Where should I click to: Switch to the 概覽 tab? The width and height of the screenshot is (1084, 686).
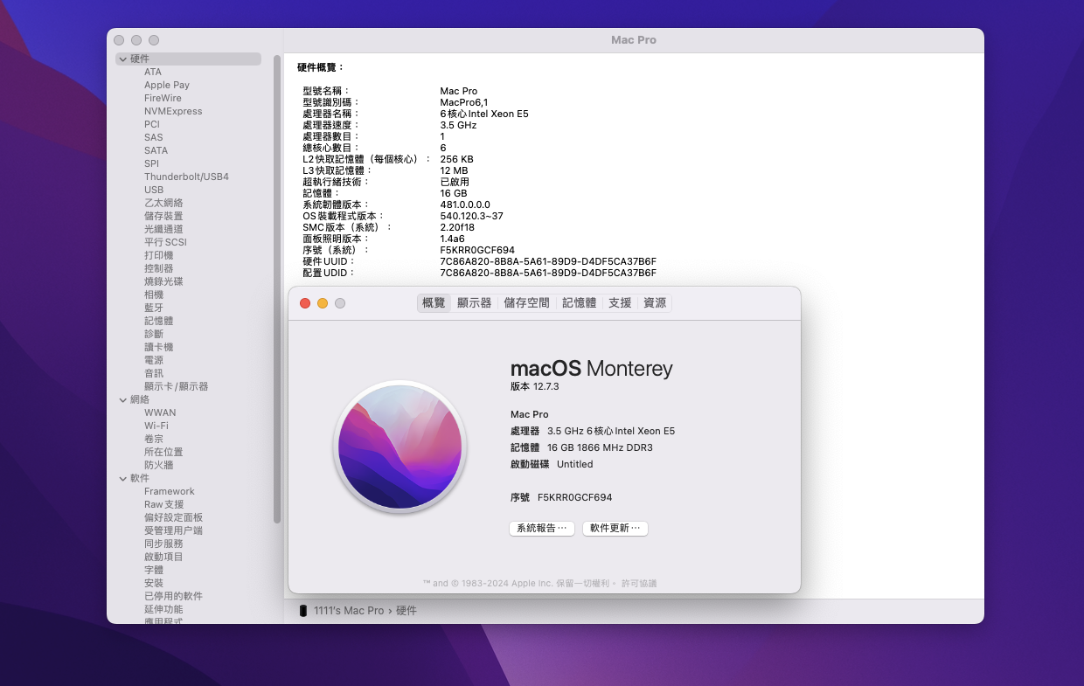point(434,302)
